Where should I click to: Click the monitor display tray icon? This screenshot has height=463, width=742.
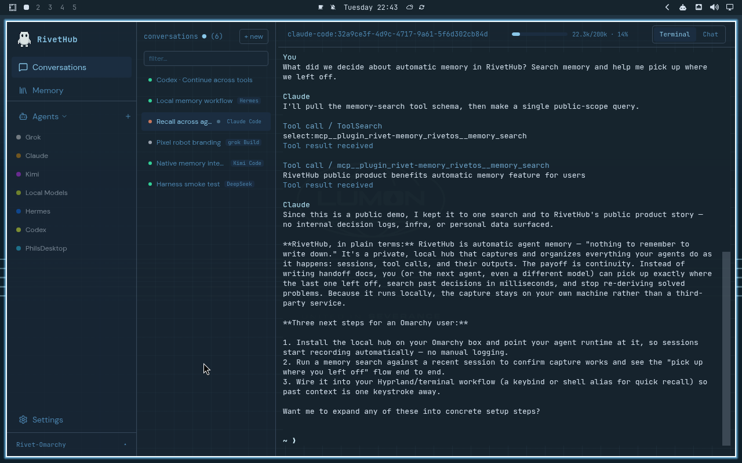click(730, 8)
